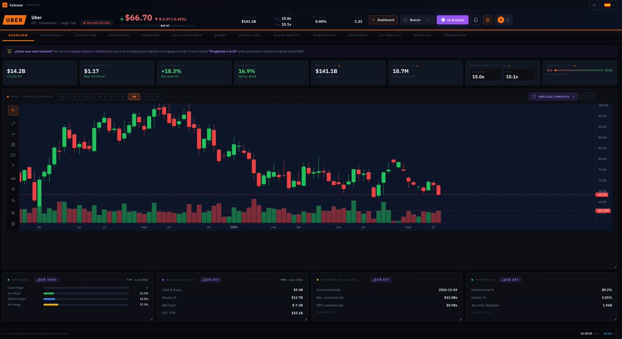Click ¿Qué es? in Propiedad panel
622x339 pixels.
pos(510,279)
